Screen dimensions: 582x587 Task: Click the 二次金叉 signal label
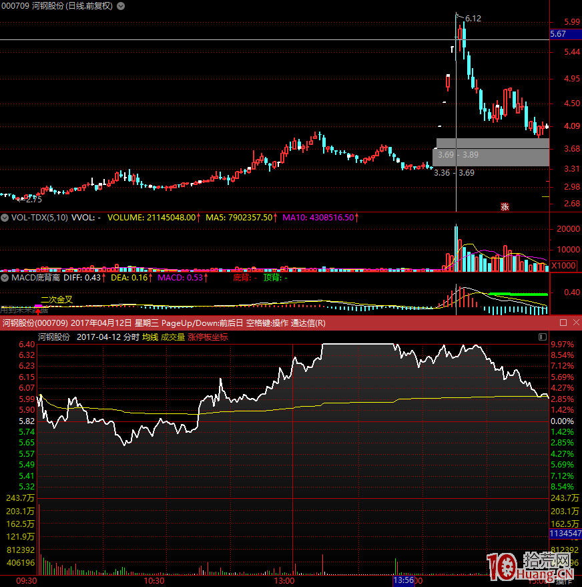57,299
